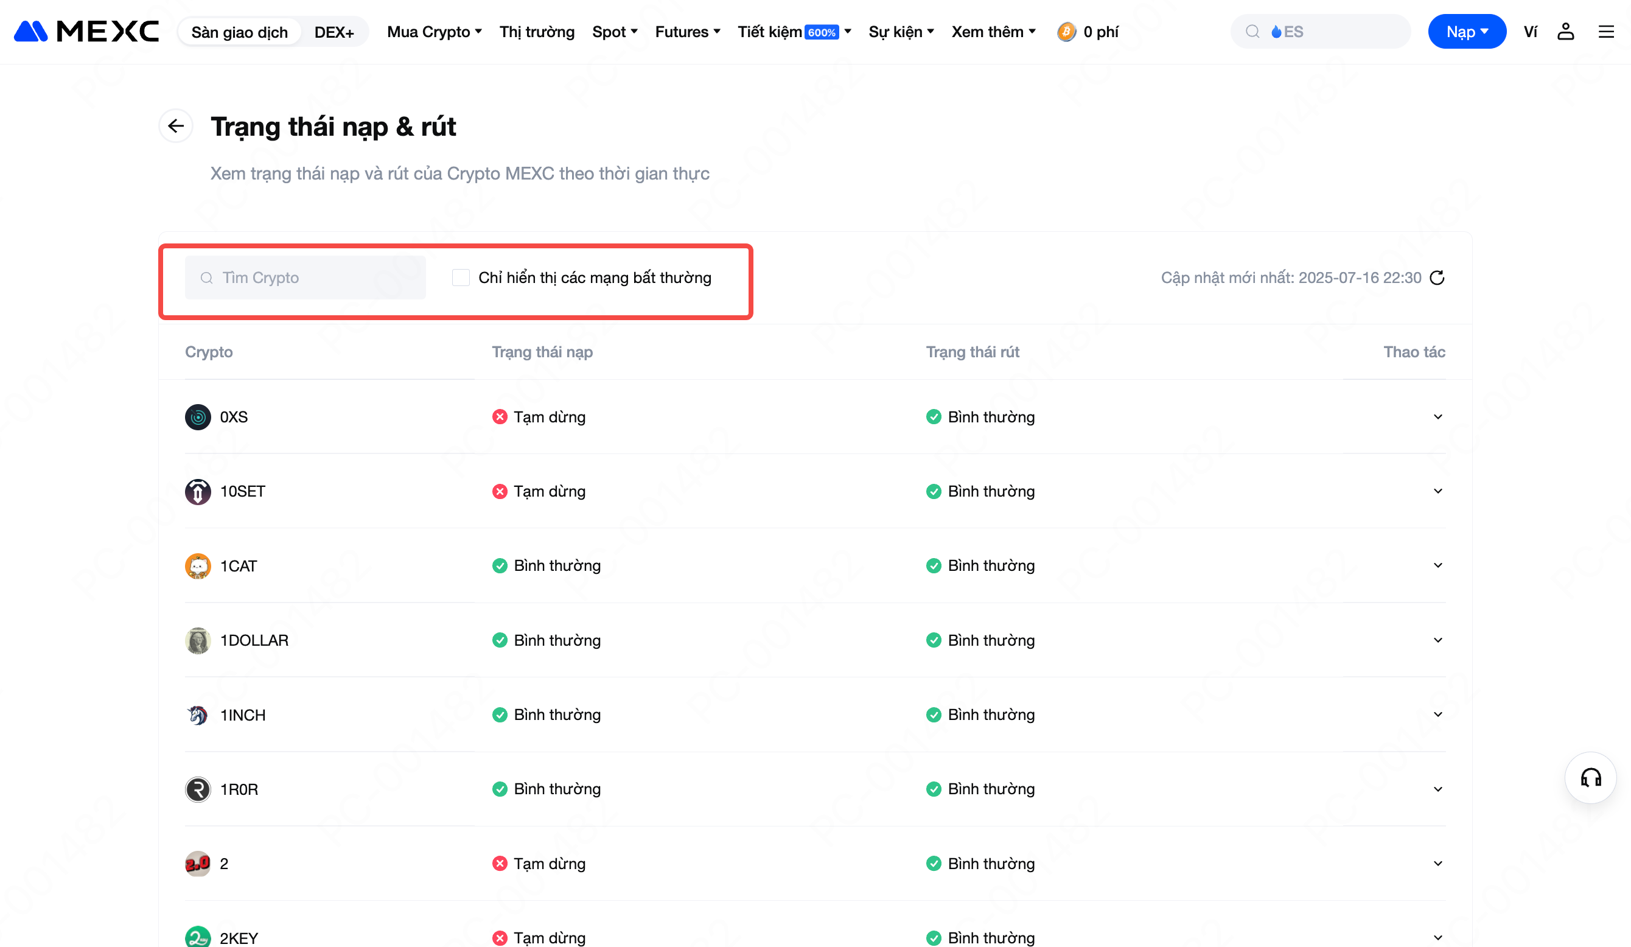
Task: Open the Mua Crypto dropdown menu
Action: (435, 32)
